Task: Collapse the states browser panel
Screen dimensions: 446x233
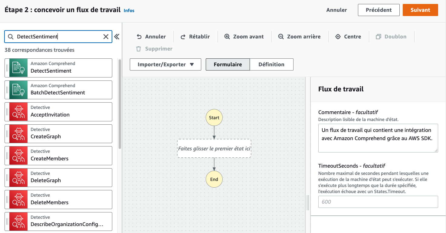Action: (x=117, y=37)
